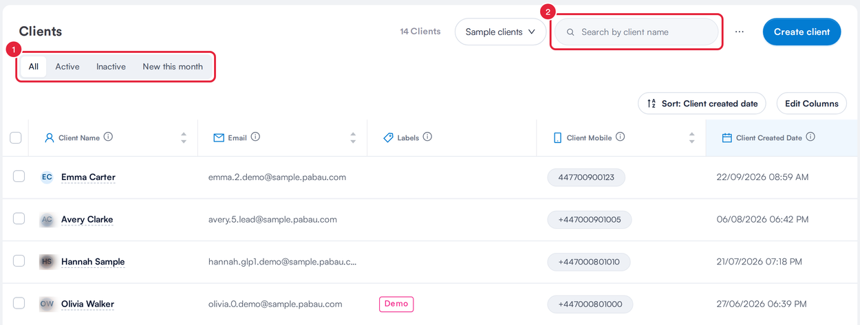
Task: Click Avery Clarke's AC avatar
Action: pyautogui.click(x=47, y=220)
